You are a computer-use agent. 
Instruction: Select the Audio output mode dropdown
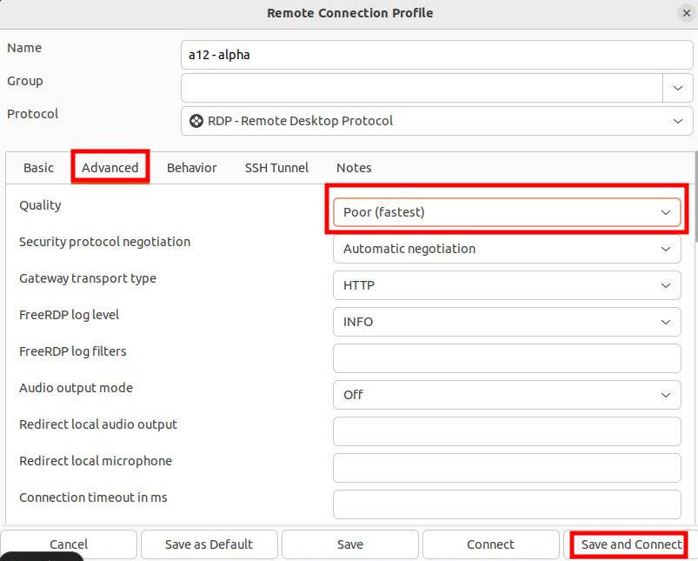coord(506,395)
